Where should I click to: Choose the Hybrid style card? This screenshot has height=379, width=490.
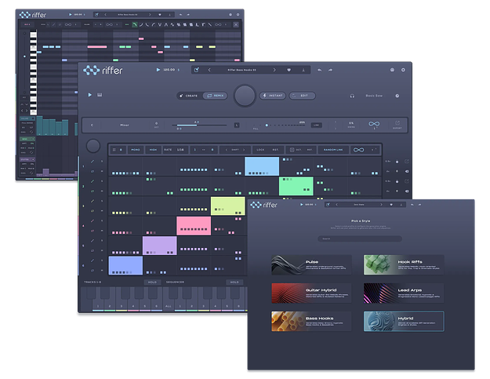click(x=404, y=321)
